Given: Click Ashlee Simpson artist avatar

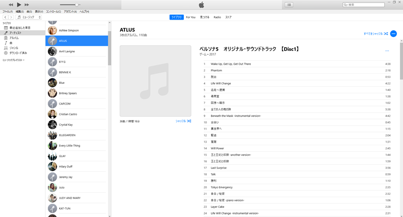Looking at the screenshot, I should tap(52, 30).
